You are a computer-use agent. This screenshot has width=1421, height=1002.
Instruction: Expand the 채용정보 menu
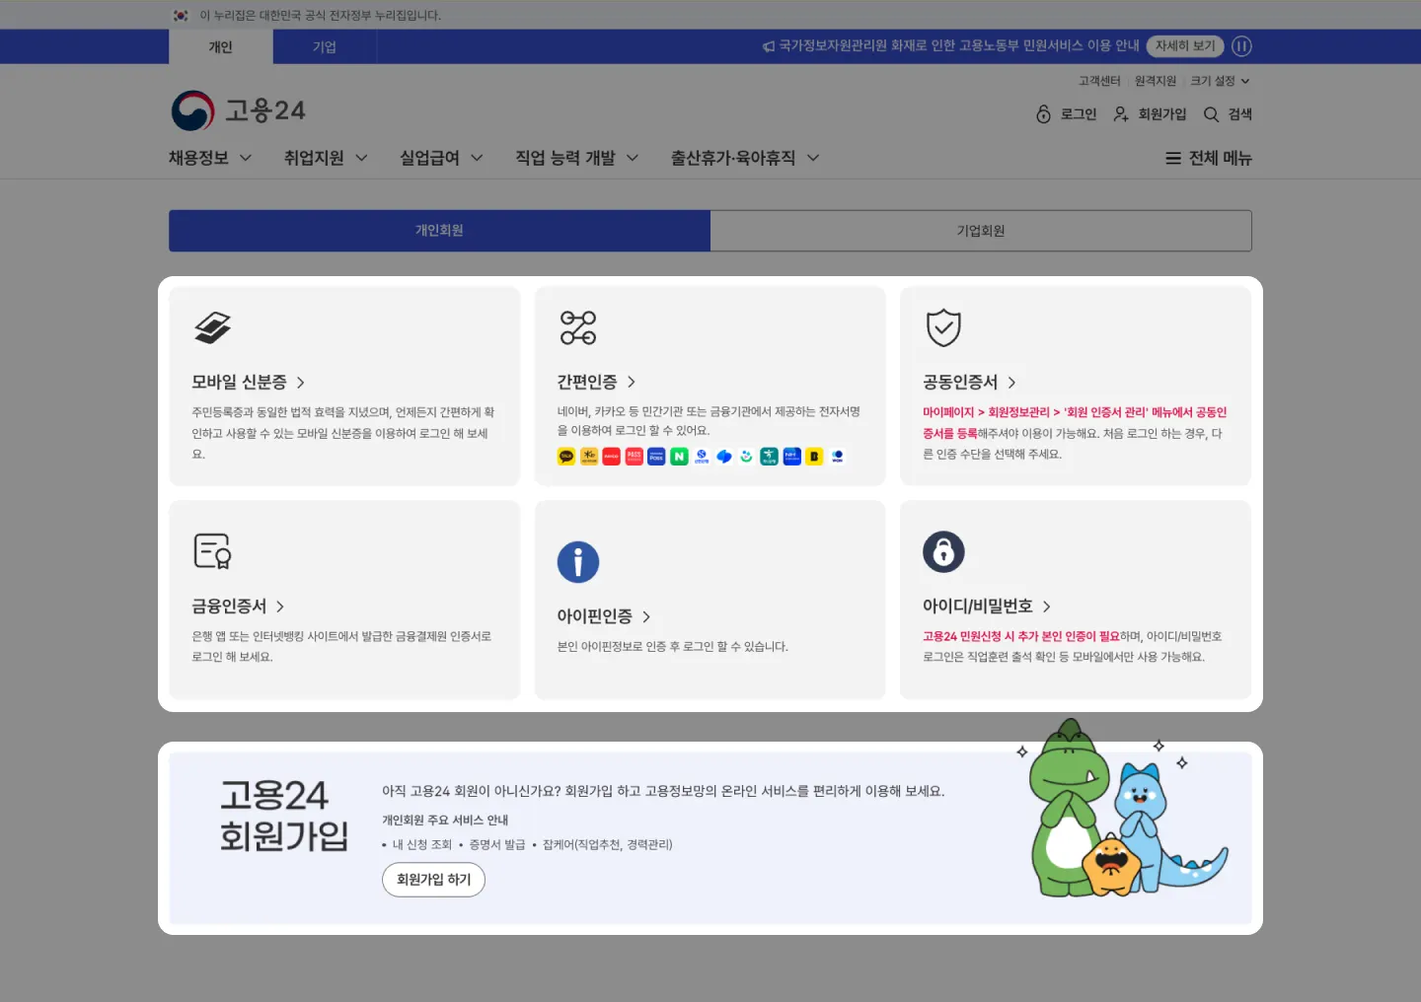click(x=210, y=158)
